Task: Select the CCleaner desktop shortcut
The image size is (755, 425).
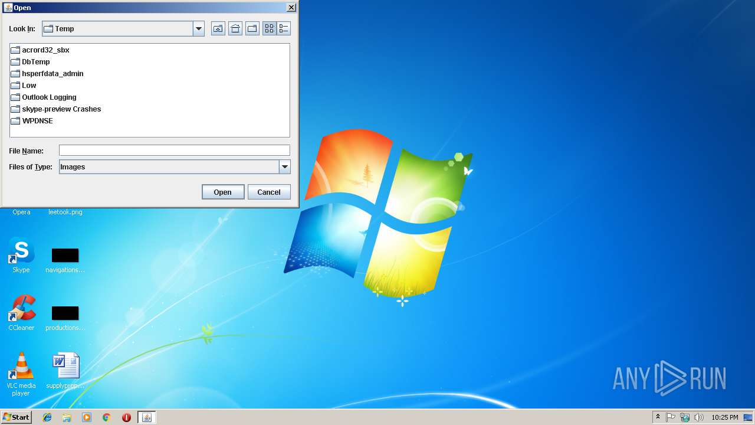Action: coord(21,313)
